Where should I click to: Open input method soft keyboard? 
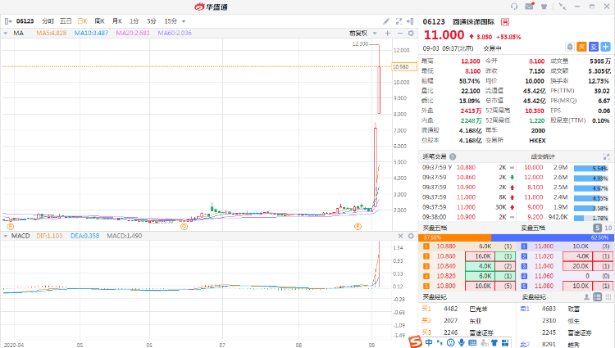[472, 342]
